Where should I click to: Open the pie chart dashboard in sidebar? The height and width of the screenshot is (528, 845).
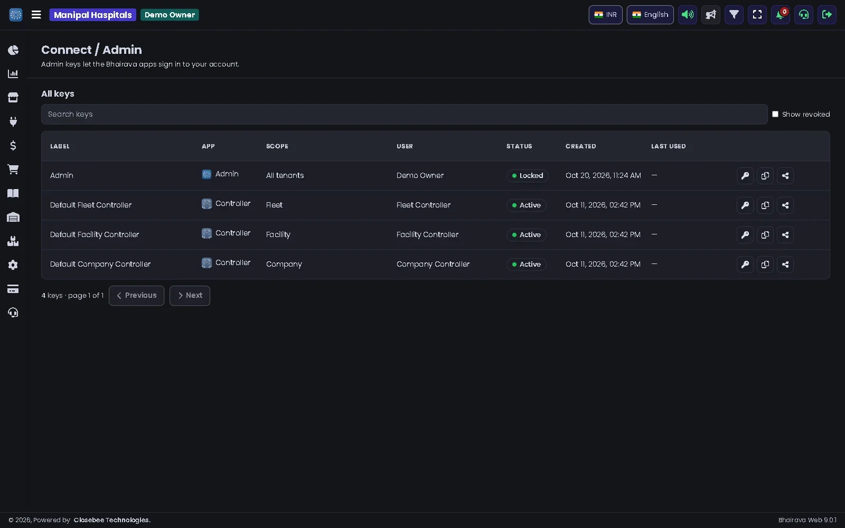coord(13,50)
